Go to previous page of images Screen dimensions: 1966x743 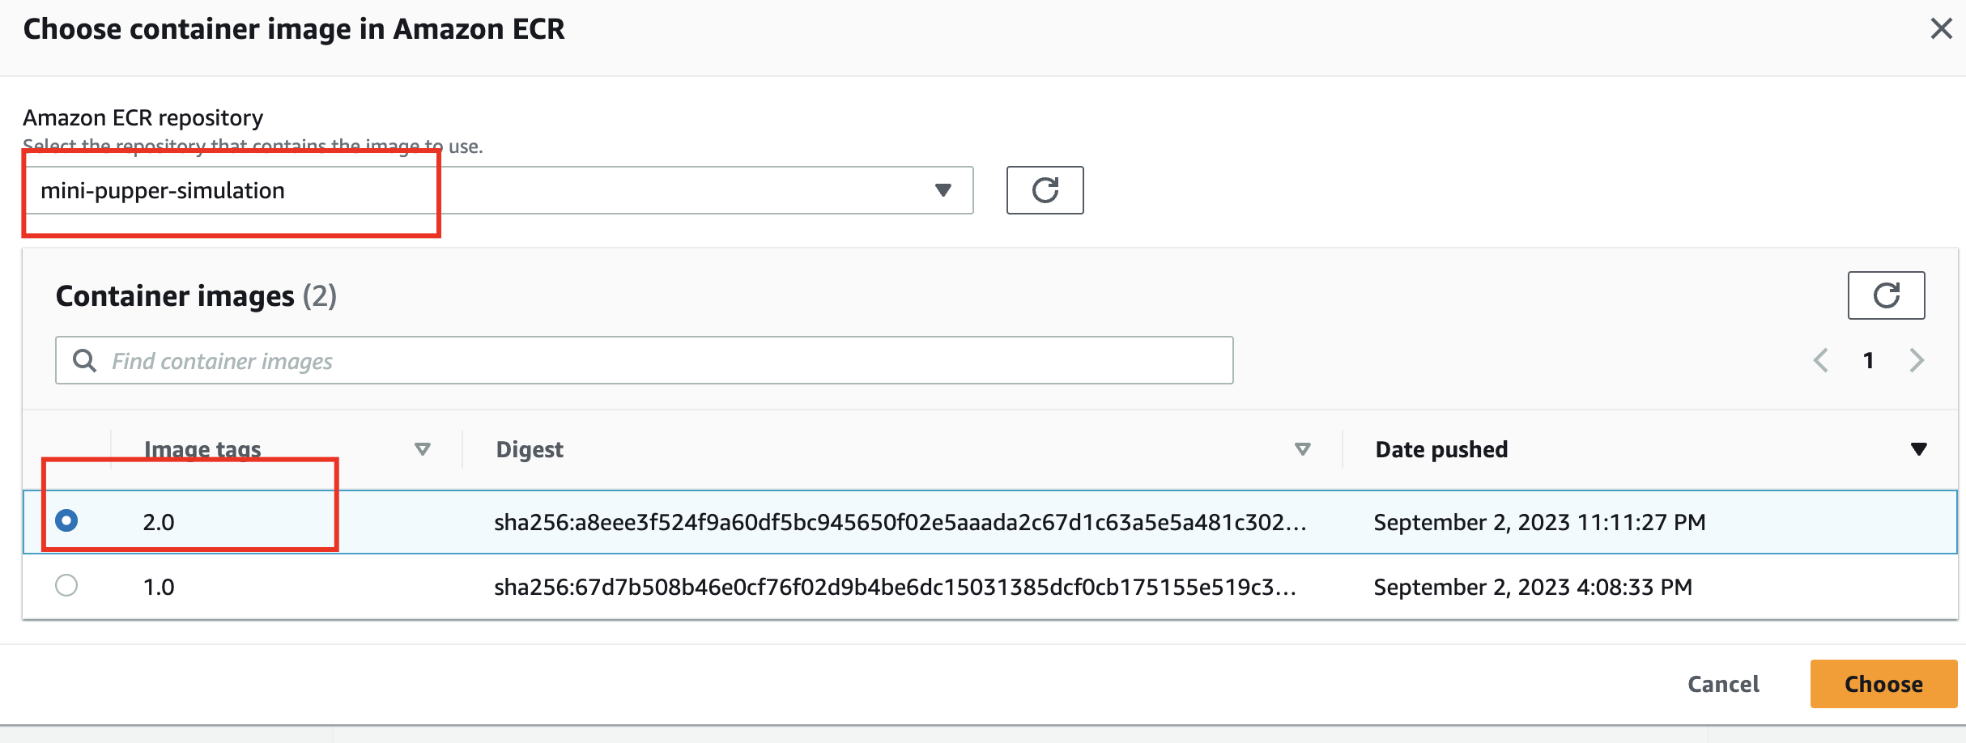click(x=1821, y=360)
